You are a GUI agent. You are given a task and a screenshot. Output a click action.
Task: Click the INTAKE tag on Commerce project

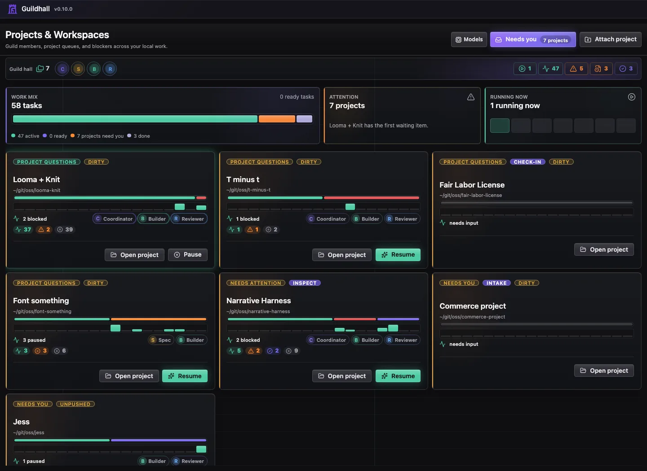pyautogui.click(x=496, y=283)
